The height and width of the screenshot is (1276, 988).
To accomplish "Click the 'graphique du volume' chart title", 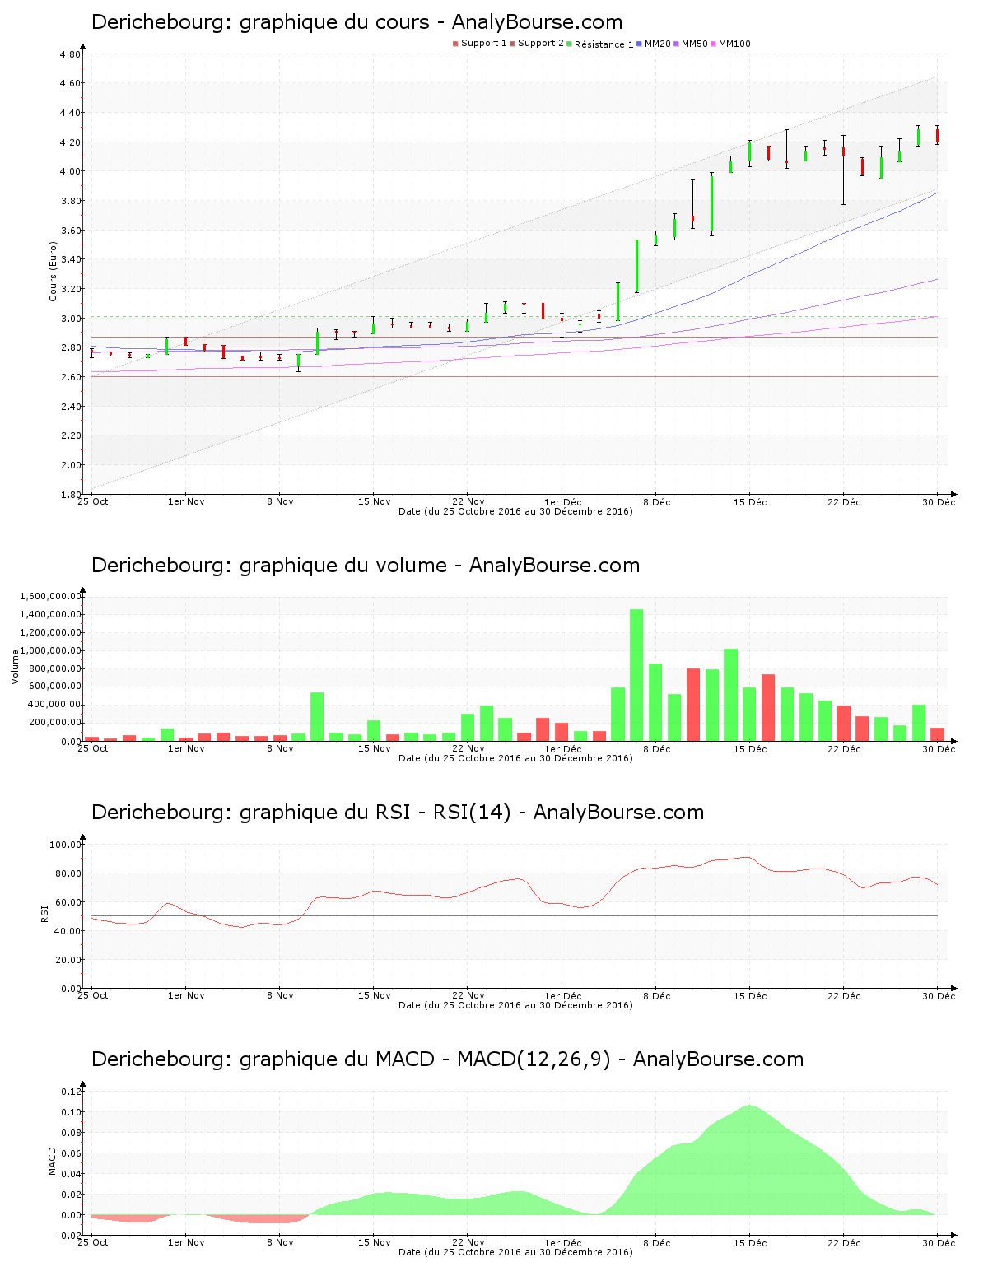I will (x=366, y=566).
